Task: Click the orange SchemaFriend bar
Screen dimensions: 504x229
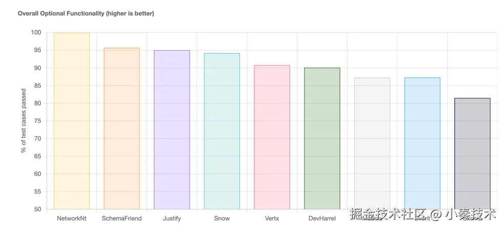Action: (x=122, y=129)
